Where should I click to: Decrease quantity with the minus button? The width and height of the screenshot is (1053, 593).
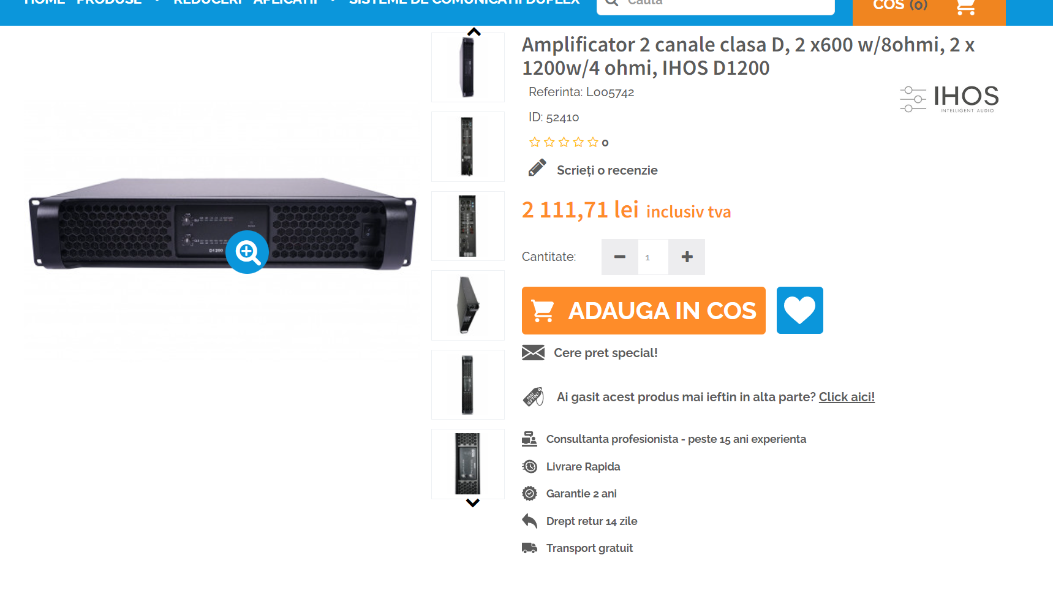click(619, 257)
